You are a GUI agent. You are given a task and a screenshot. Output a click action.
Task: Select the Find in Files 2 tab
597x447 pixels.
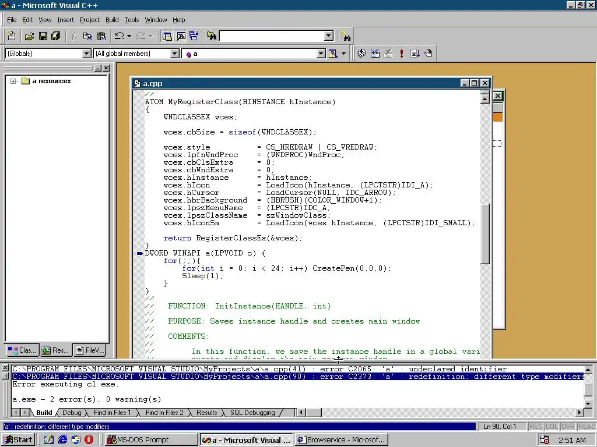pos(164,413)
